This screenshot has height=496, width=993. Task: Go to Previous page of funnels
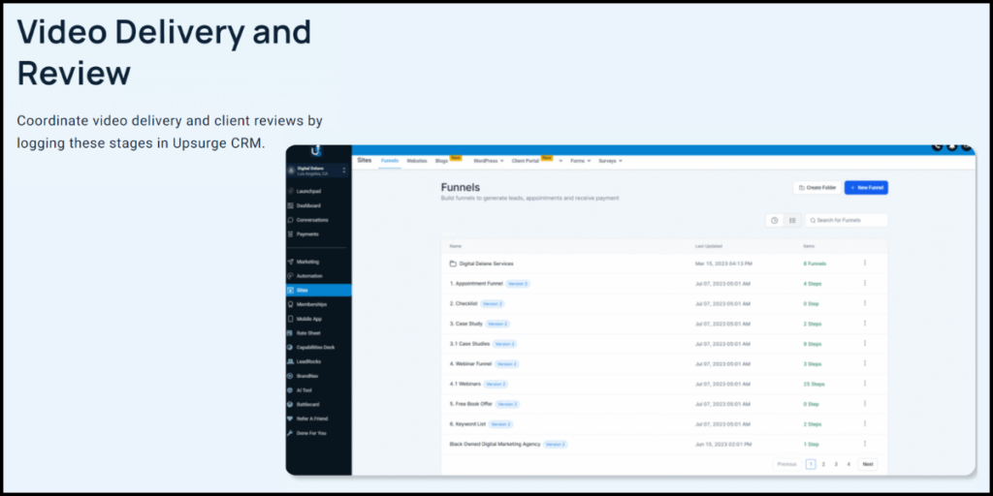786,464
